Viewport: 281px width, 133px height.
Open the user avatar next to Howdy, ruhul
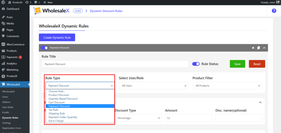point(278,2)
